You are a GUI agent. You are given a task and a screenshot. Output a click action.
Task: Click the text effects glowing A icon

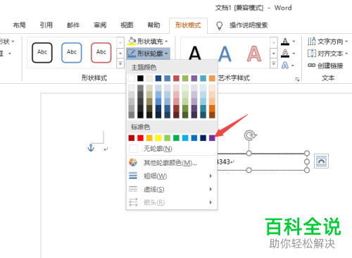pos(285,65)
